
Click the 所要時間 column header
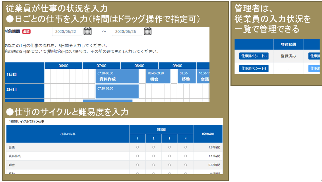[x=208, y=134]
